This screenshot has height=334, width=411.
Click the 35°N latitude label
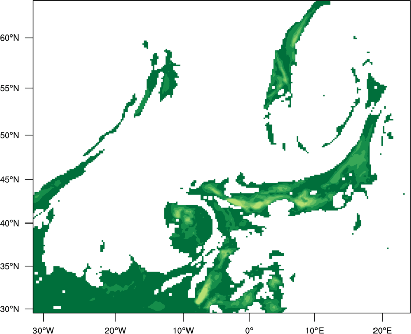point(10,266)
